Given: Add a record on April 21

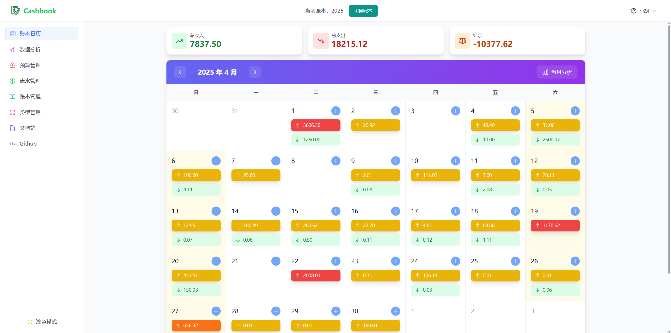Looking at the screenshot, I should click(276, 261).
